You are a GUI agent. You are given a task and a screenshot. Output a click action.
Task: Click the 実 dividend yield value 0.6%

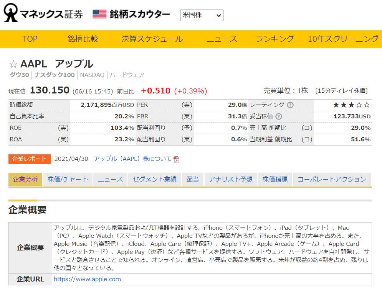click(239, 139)
